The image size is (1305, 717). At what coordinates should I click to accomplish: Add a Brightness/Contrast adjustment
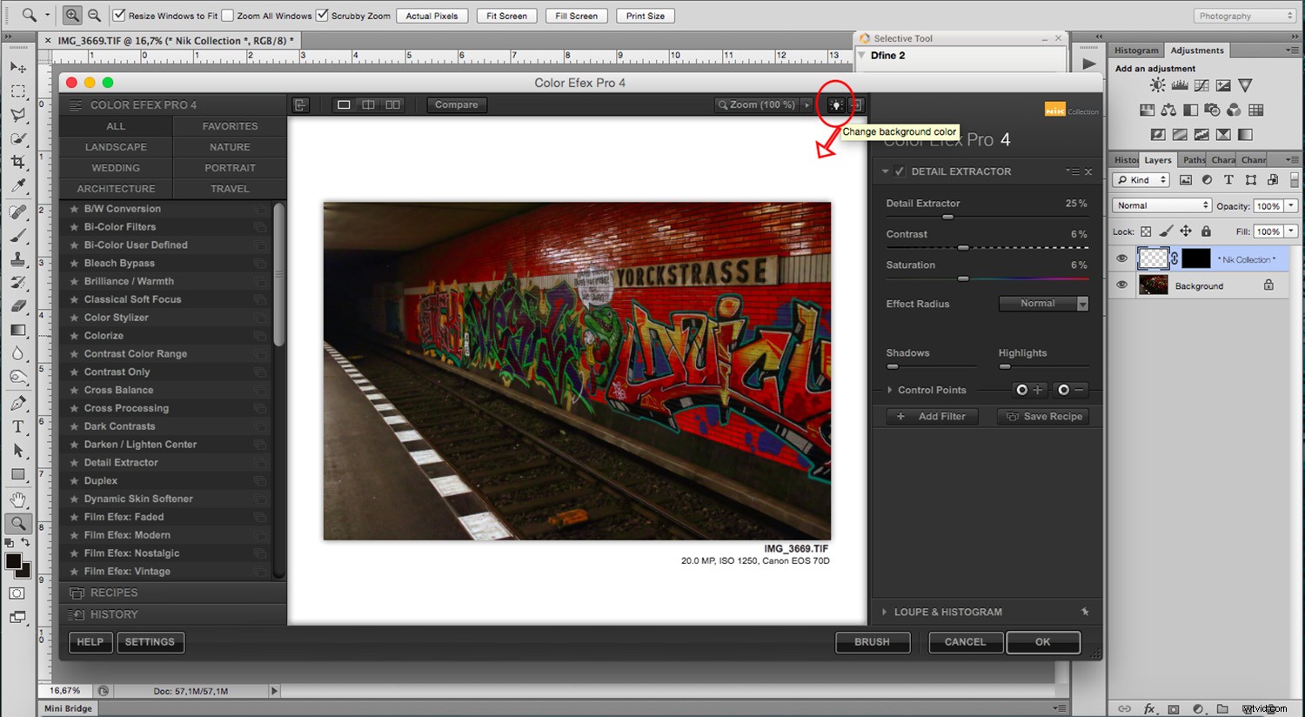click(1157, 84)
